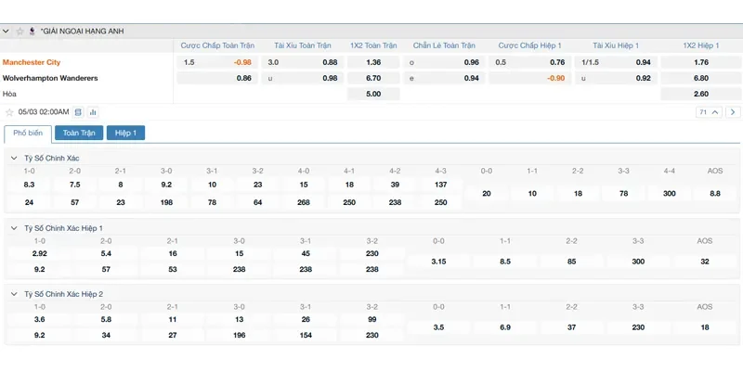This screenshot has height=371, width=743.
Task: Collapse the Tỷ Số Chính Xác section
Action: [13, 158]
